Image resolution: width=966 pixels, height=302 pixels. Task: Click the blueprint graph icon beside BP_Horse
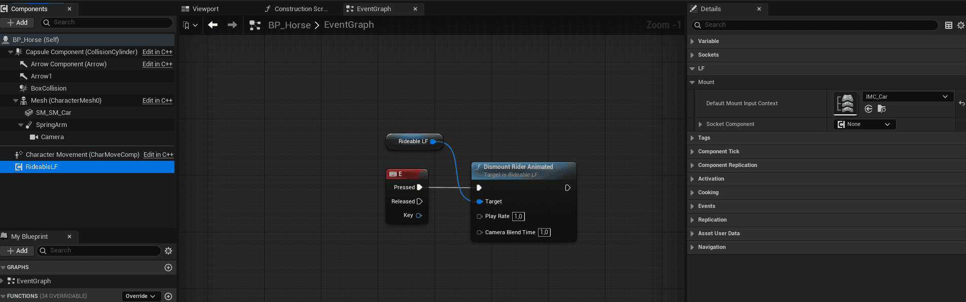click(x=255, y=25)
